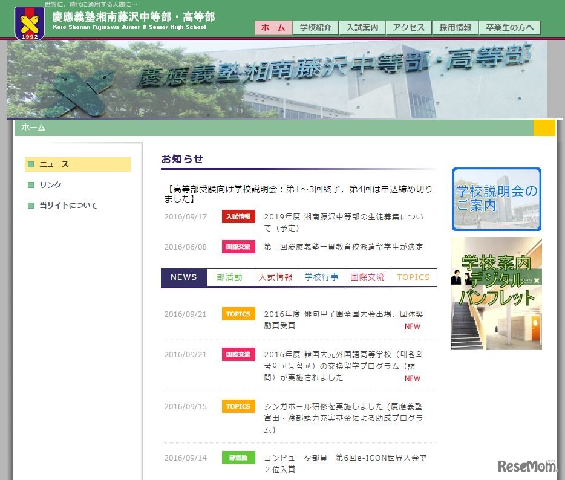The image size is (565, 480).
Task: Filter news with the 学校行事 tab
Action: click(322, 277)
